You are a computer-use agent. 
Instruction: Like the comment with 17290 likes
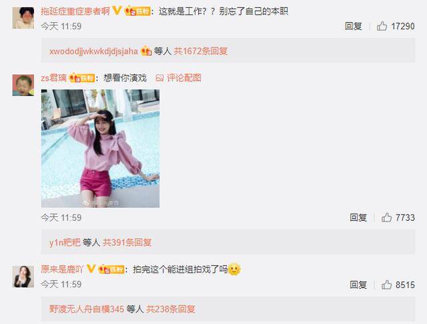[x=382, y=26]
